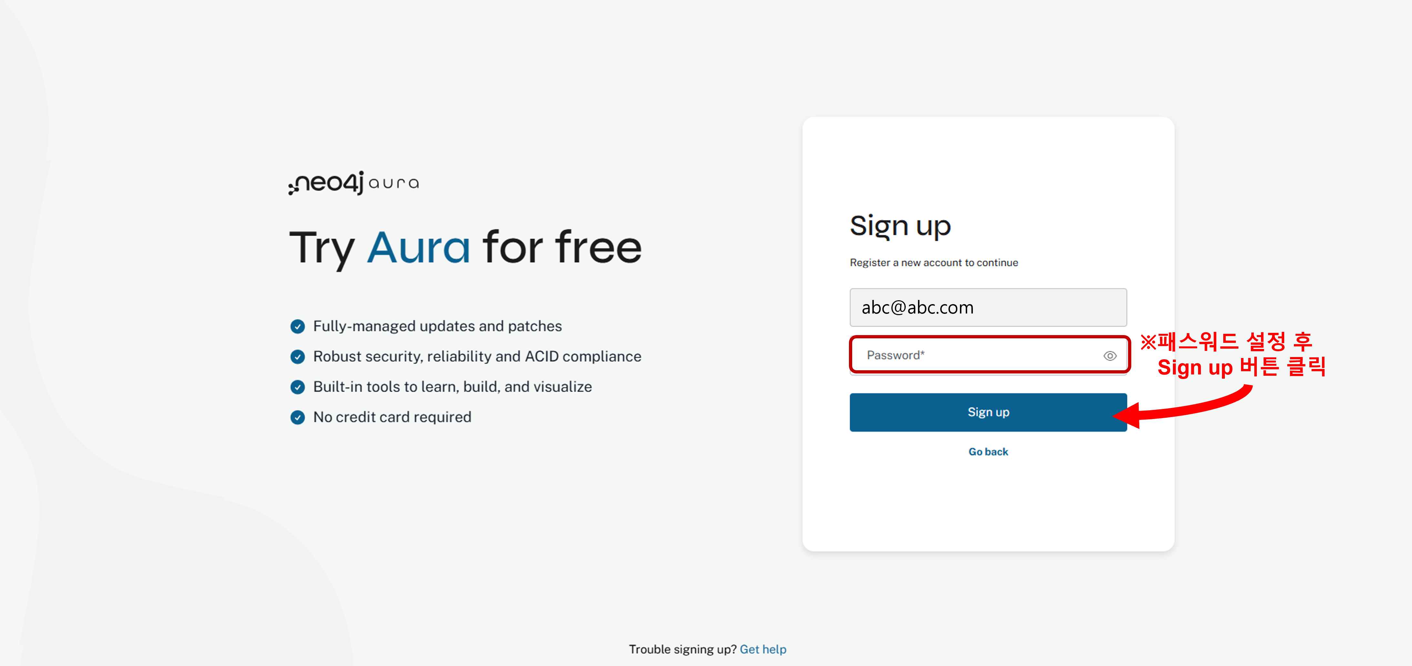Screen dimensions: 1412x666
Task: Click 'Built-in tools to learn, build, and visualize'
Action: (x=452, y=387)
